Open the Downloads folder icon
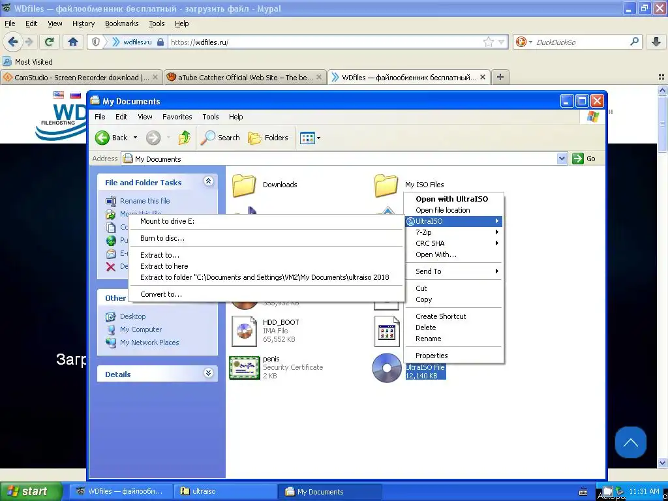 point(244,185)
